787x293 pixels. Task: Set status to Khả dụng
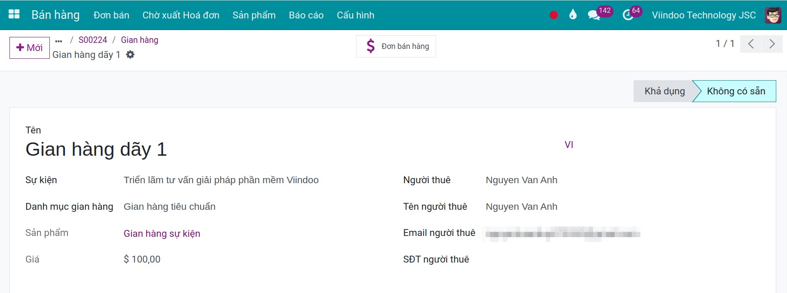(x=664, y=91)
